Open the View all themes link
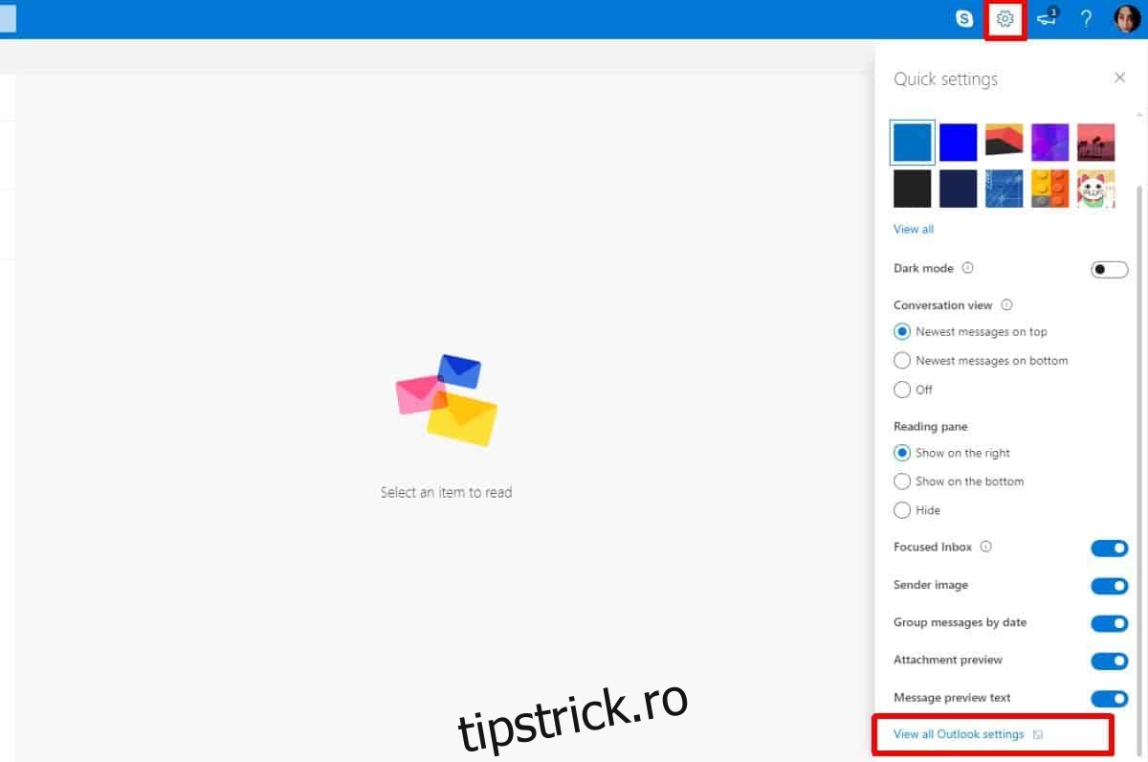 [913, 229]
